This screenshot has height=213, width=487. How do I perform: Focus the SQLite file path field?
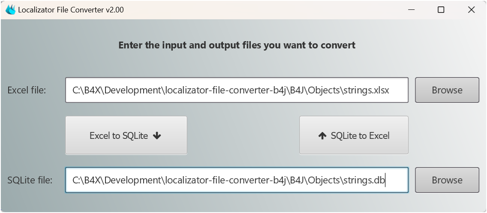tap(237, 180)
